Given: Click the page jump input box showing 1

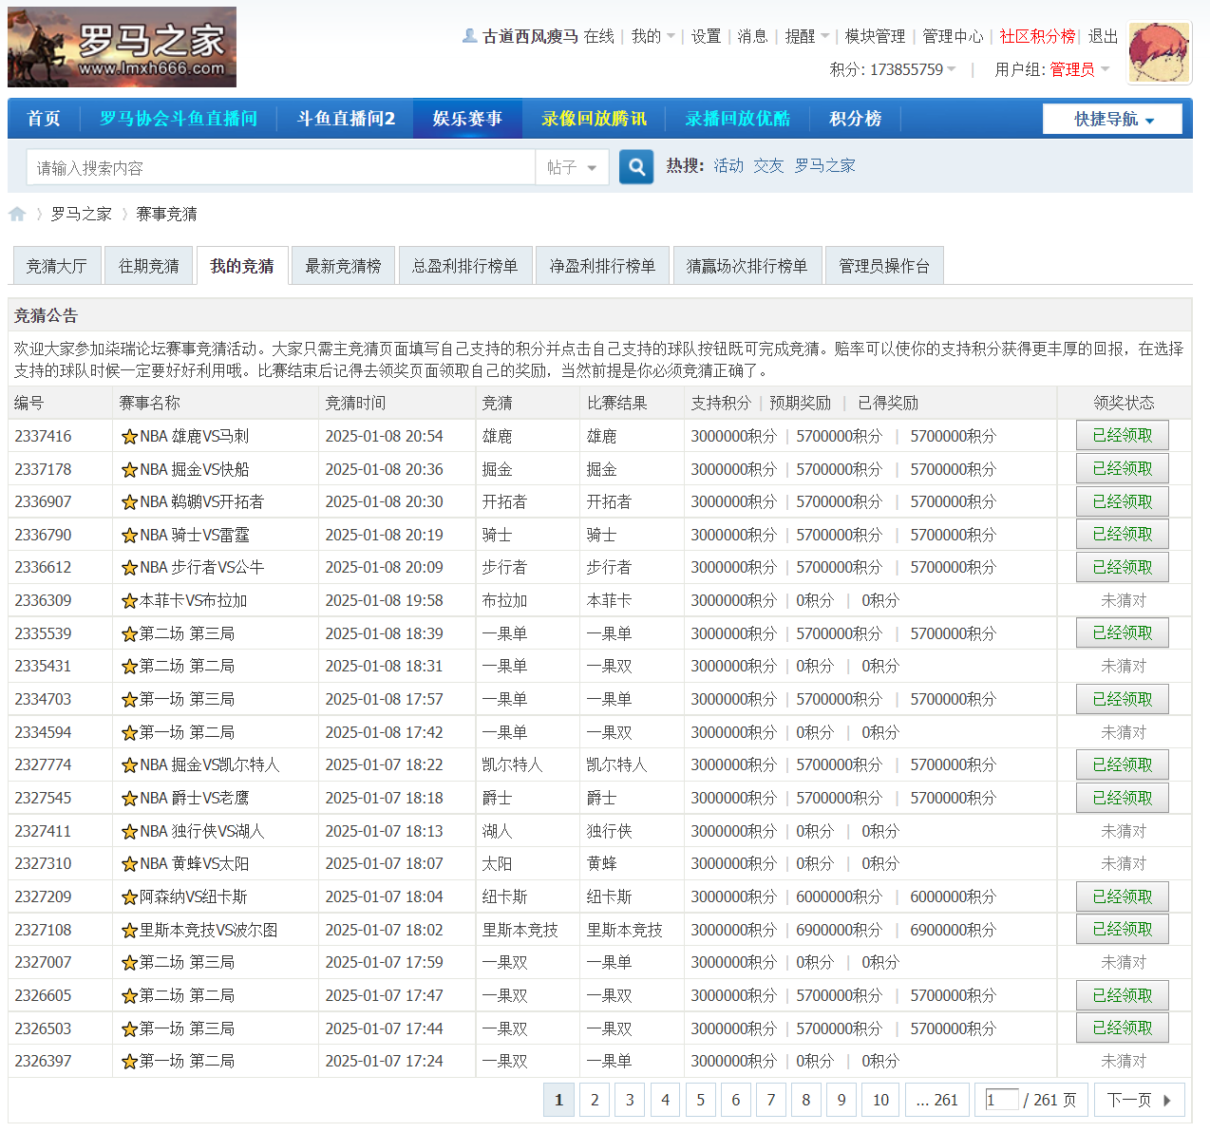Looking at the screenshot, I should pos(1001,1099).
